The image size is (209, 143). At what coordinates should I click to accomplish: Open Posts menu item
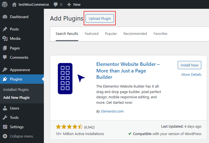22,29
